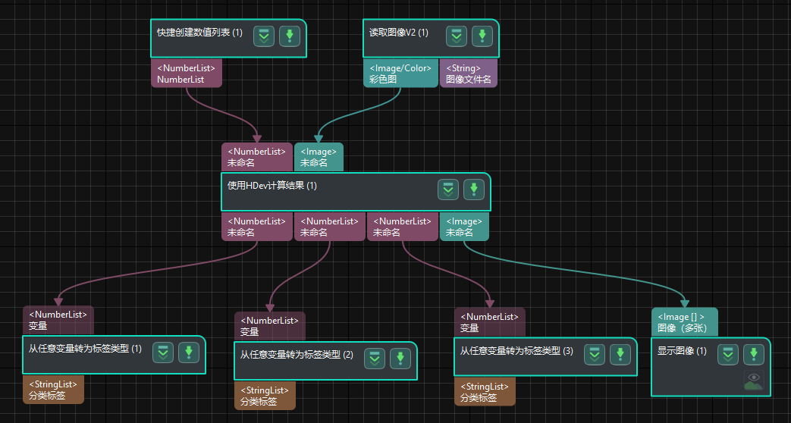
Task: Select the 图像文件名 String output port
Action: (469, 74)
